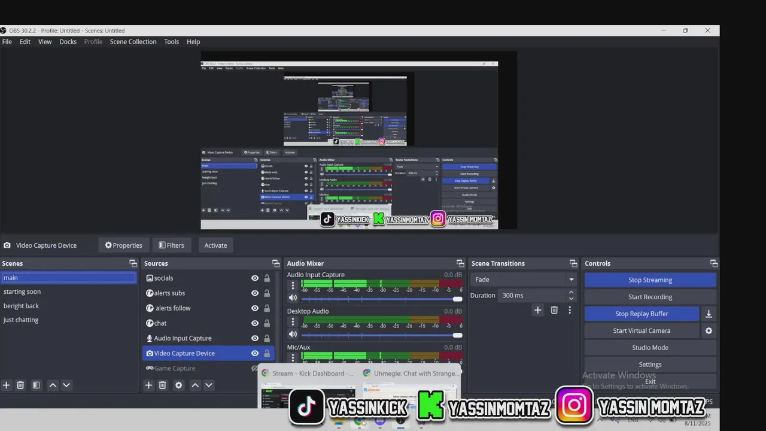Remove selected source using trash icon

162,386
